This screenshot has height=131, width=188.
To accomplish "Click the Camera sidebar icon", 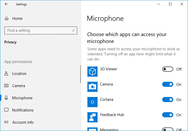I will coord(6,86).
